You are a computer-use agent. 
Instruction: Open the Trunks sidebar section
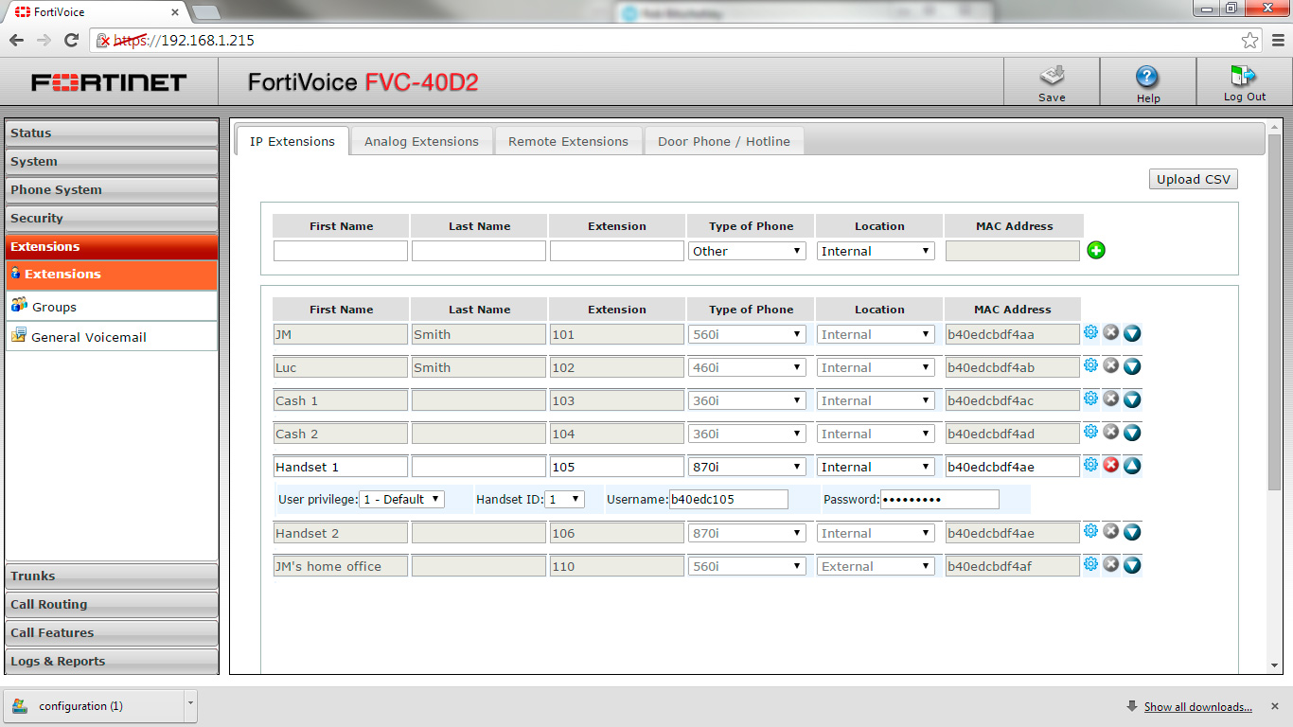[112, 576]
